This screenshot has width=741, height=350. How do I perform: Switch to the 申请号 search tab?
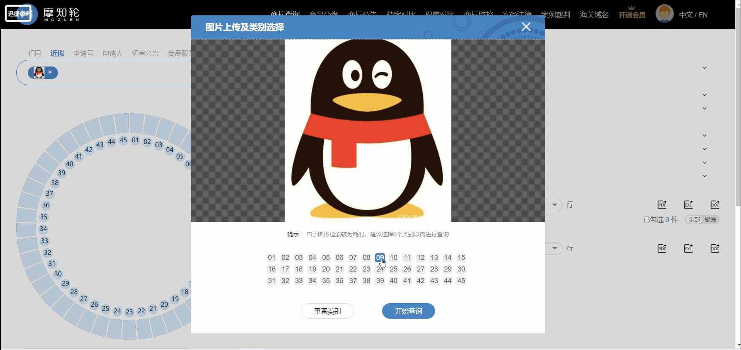pos(83,53)
